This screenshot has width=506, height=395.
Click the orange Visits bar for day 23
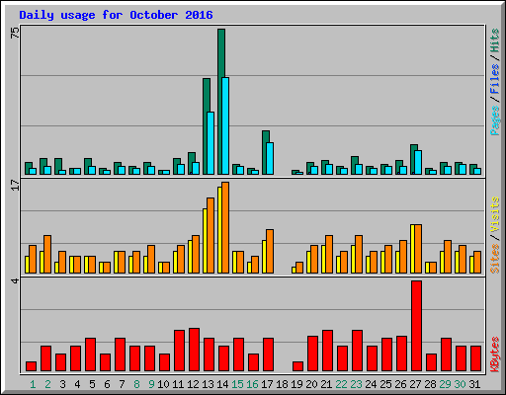point(359,254)
